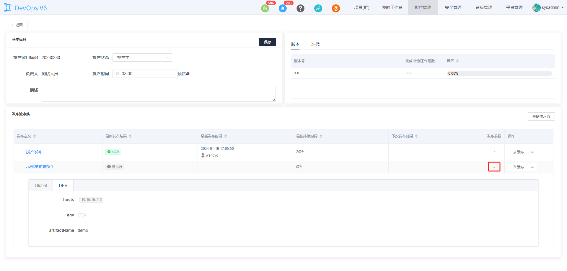Click the 描述 text area
The width and height of the screenshot is (567, 271).
[159, 94]
